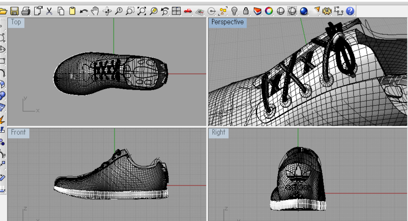Open the Dimension tools icon
Image resolution: width=408 pixels, height=221 pixels.
pos(339,11)
